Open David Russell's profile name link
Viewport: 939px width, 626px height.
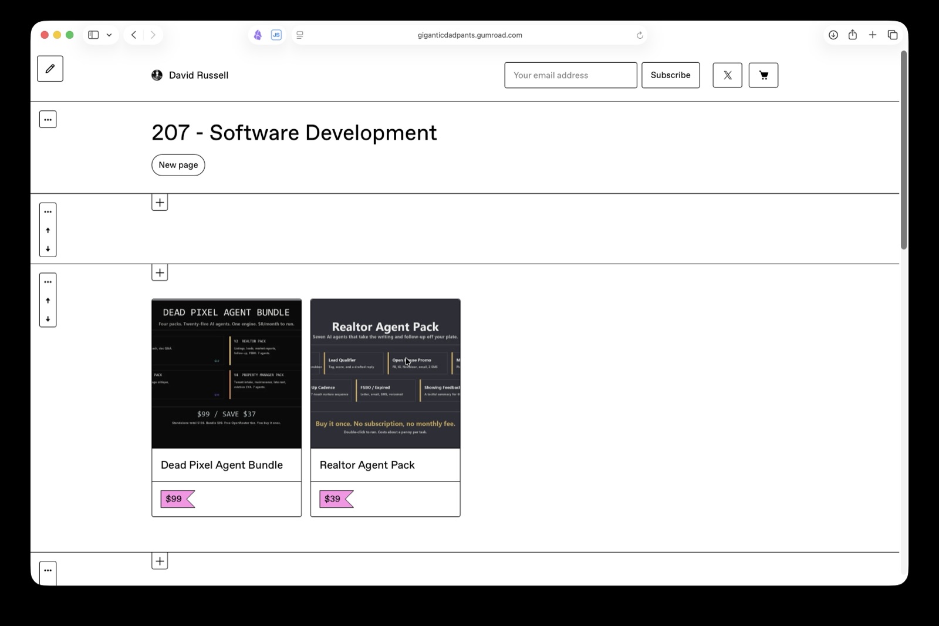[x=198, y=75]
